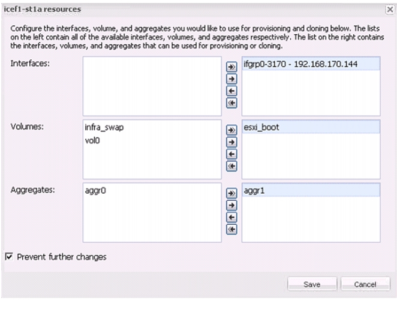Select esxi_boot in selected volumes list

pos(311,127)
